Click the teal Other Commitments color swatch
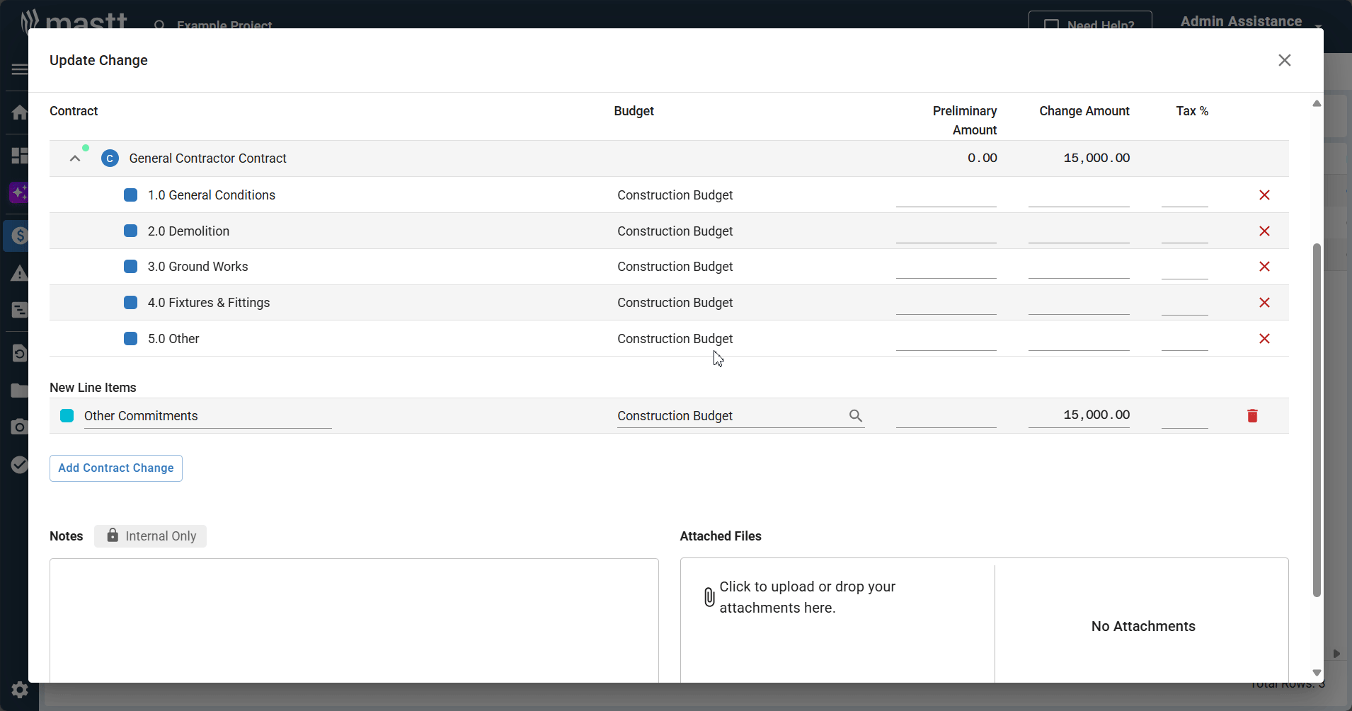1352x711 pixels. pyautogui.click(x=67, y=416)
